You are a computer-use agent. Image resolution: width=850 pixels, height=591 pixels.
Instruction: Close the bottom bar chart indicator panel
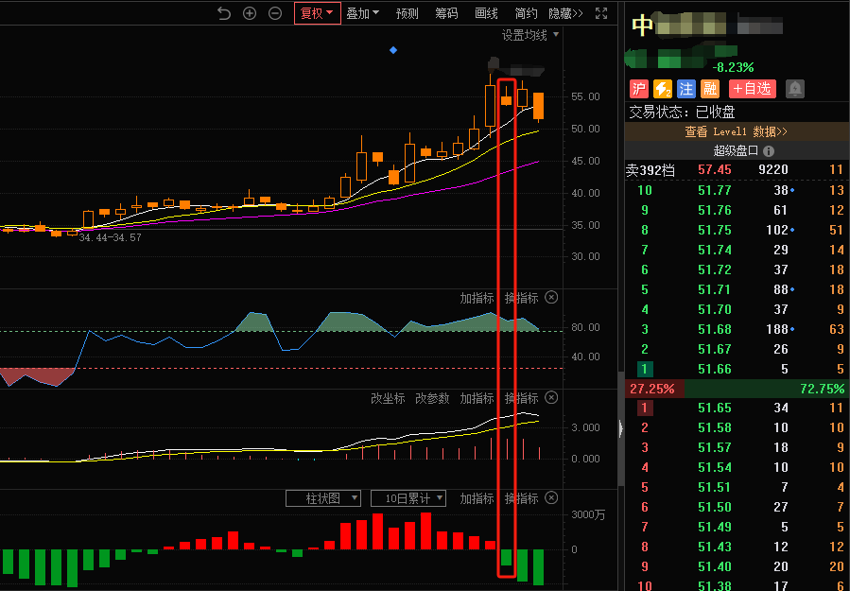552,498
